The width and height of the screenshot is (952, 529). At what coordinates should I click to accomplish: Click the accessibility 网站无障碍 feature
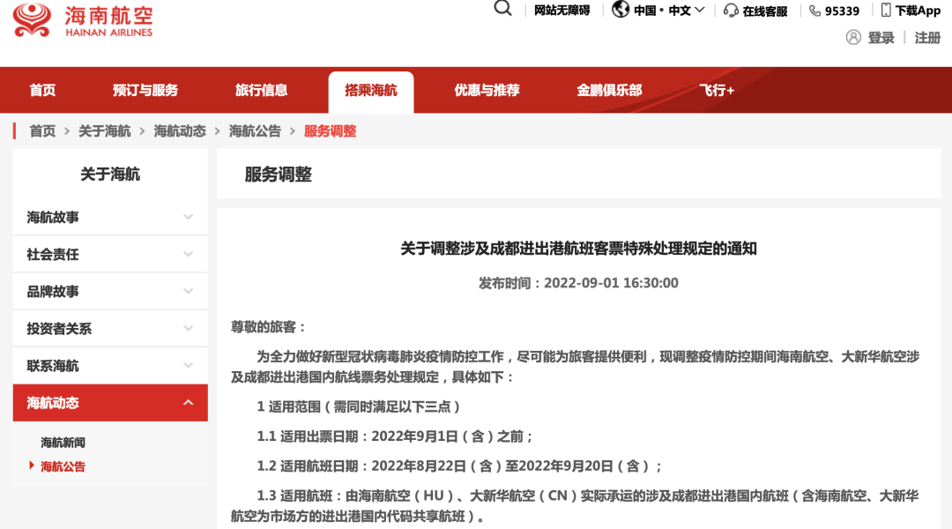click(x=562, y=11)
